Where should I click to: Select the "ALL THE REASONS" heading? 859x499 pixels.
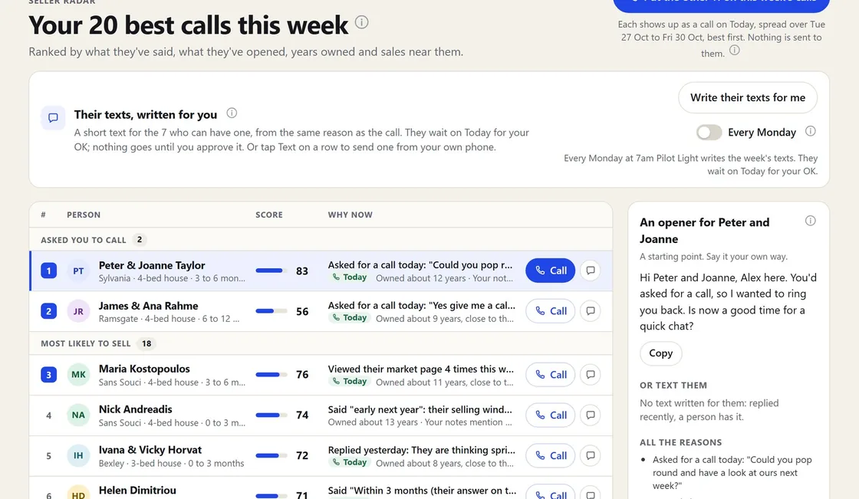pyautogui.click(x=680, y=442)
